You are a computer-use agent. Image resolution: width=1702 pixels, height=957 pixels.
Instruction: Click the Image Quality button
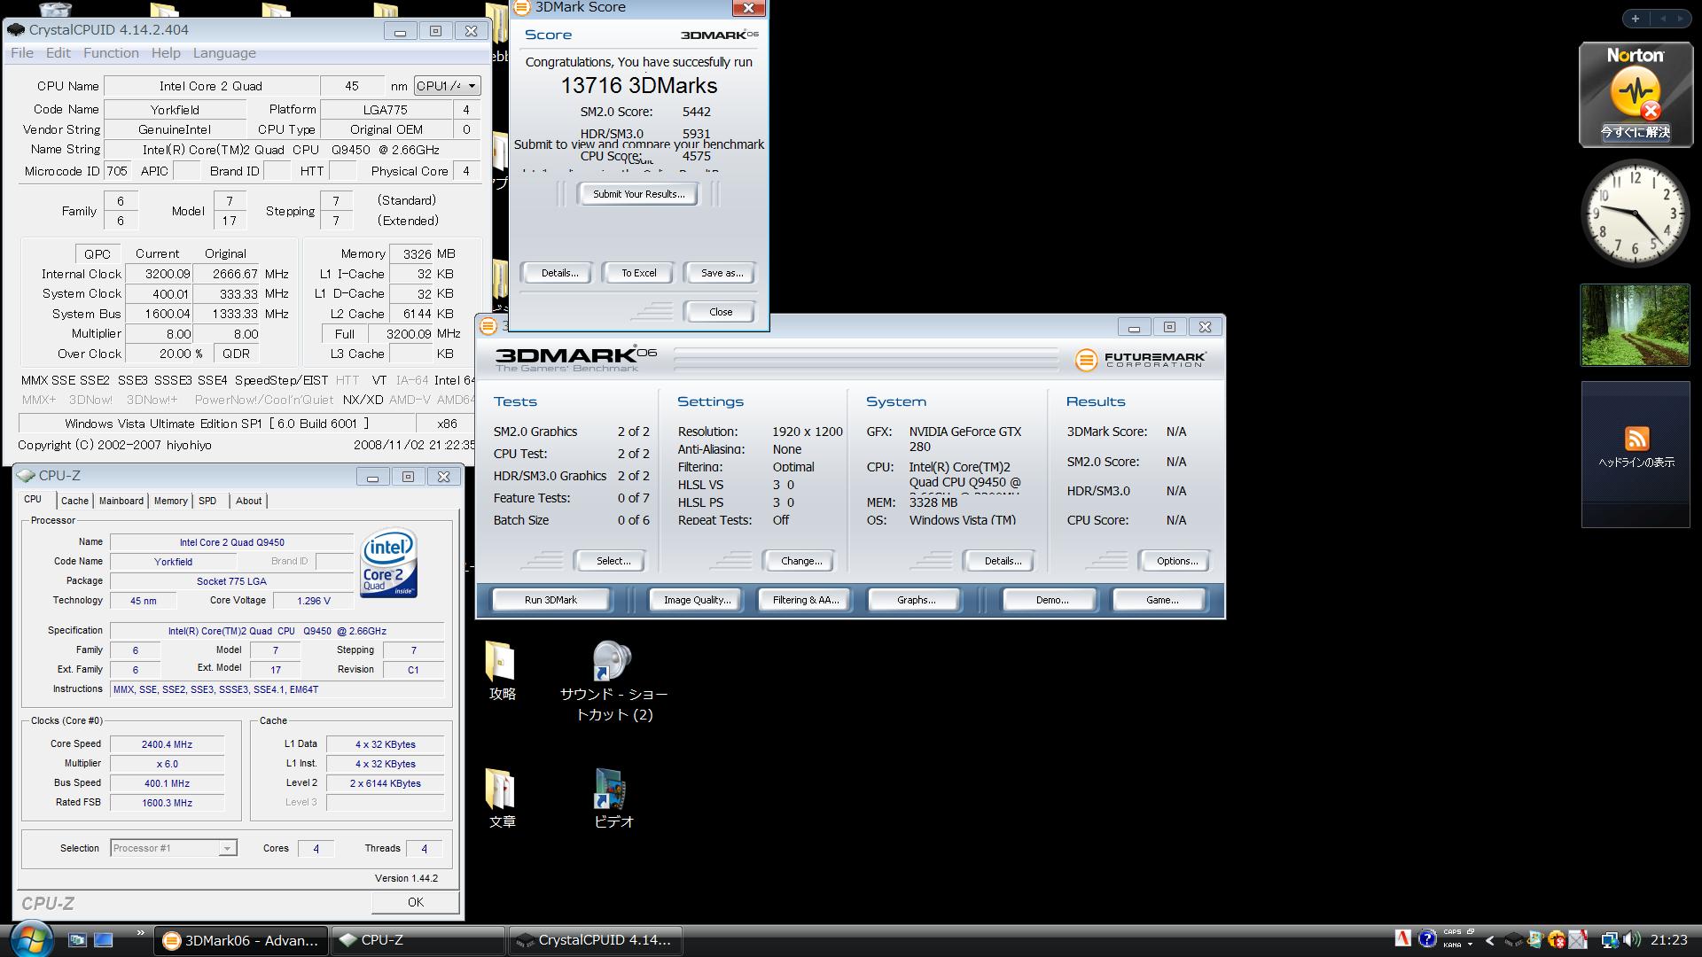click(697, 600)
